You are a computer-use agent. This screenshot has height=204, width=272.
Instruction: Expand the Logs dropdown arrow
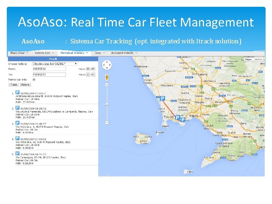(x=104, y=53)
